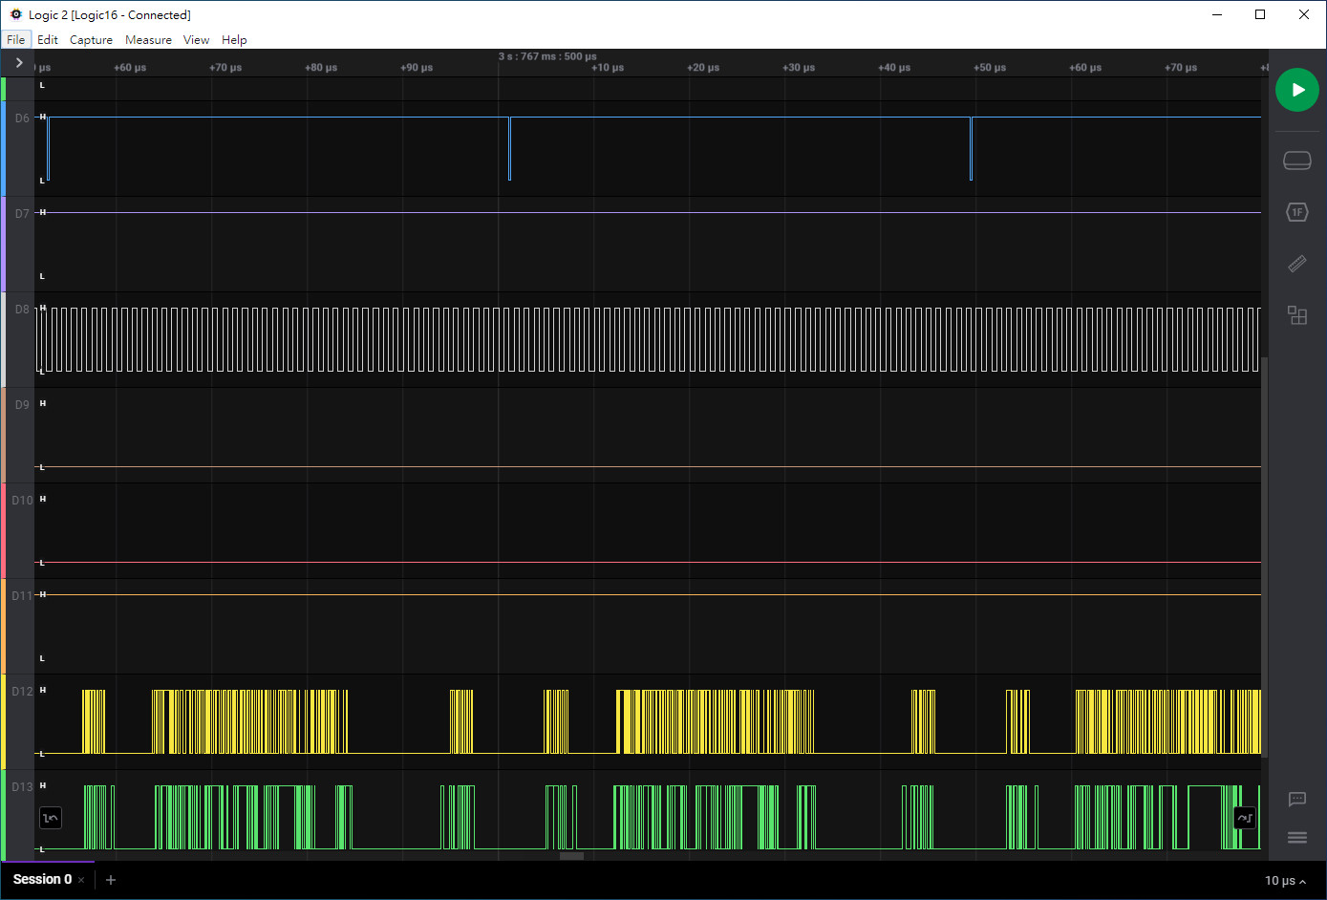Click the yellow D12 channel color bar

pos(3,721)
